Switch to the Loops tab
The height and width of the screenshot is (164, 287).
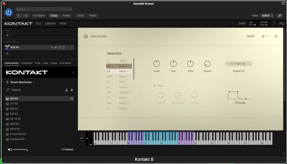point(54,63)
